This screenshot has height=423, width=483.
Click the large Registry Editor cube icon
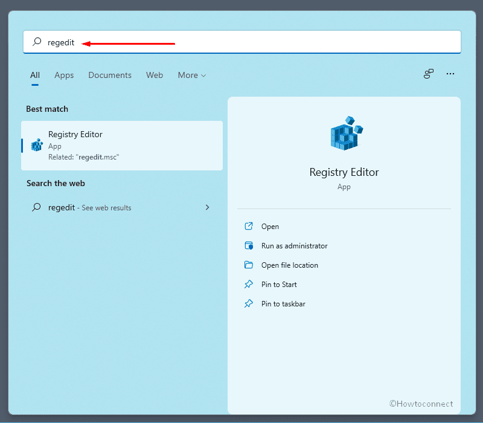346,133
